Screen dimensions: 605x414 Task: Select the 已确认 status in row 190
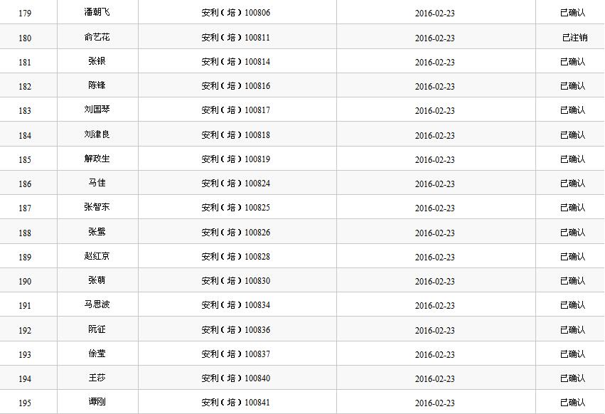point(572,281)
